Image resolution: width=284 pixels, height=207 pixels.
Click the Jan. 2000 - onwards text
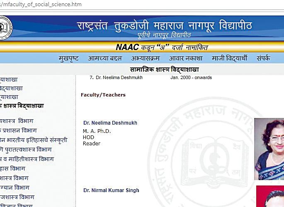(191, 77)
